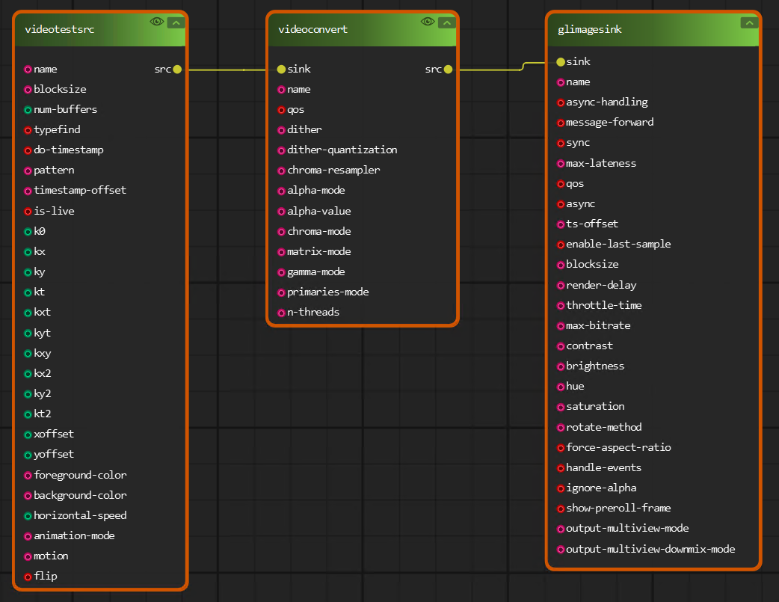779x602 pixels.
Task: Click the is-live property port
Action: pos(28,212)
